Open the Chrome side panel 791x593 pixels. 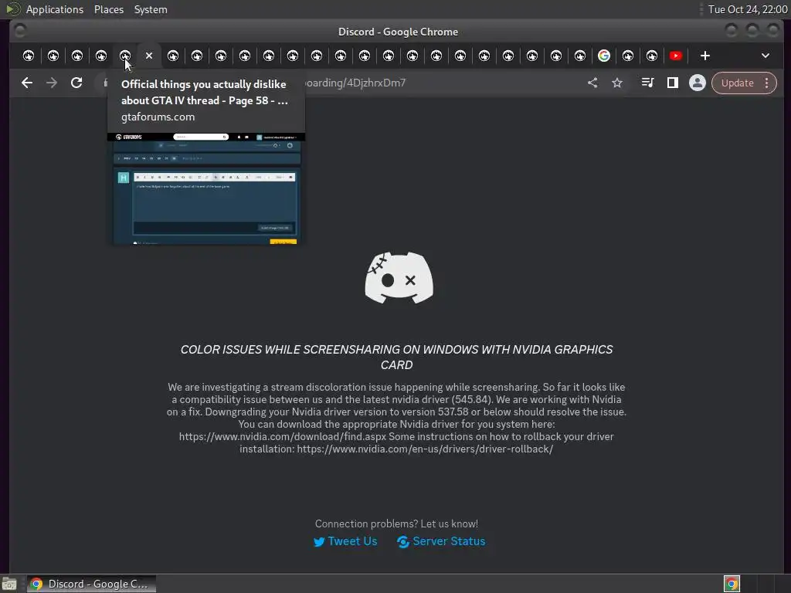(673, 83)
